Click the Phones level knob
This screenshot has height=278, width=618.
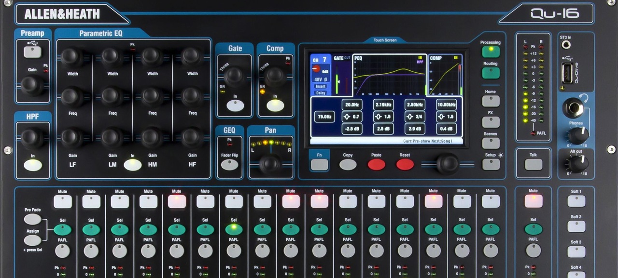click(x=578, y=136)
